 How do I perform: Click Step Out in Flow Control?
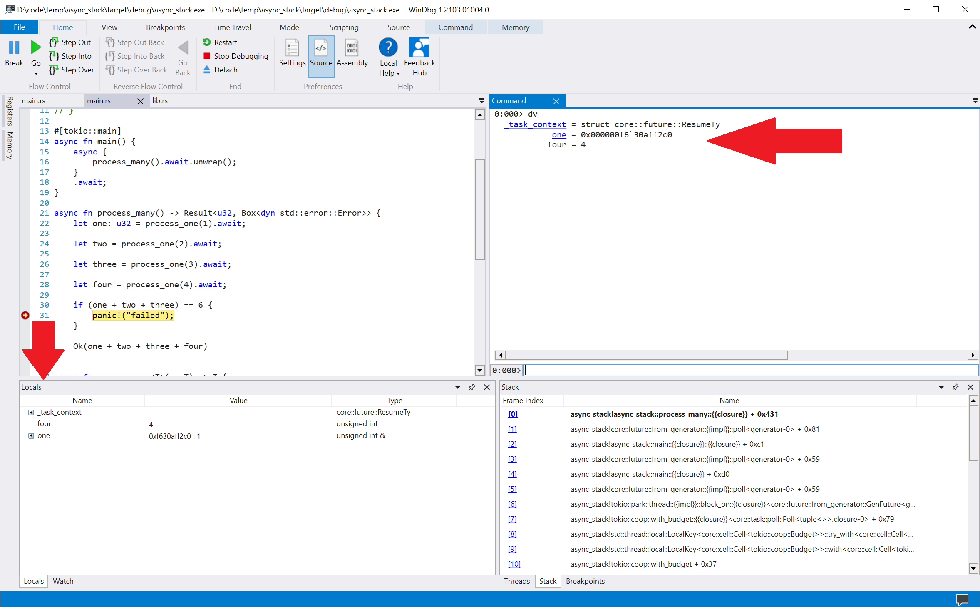[x=70, y=42]
